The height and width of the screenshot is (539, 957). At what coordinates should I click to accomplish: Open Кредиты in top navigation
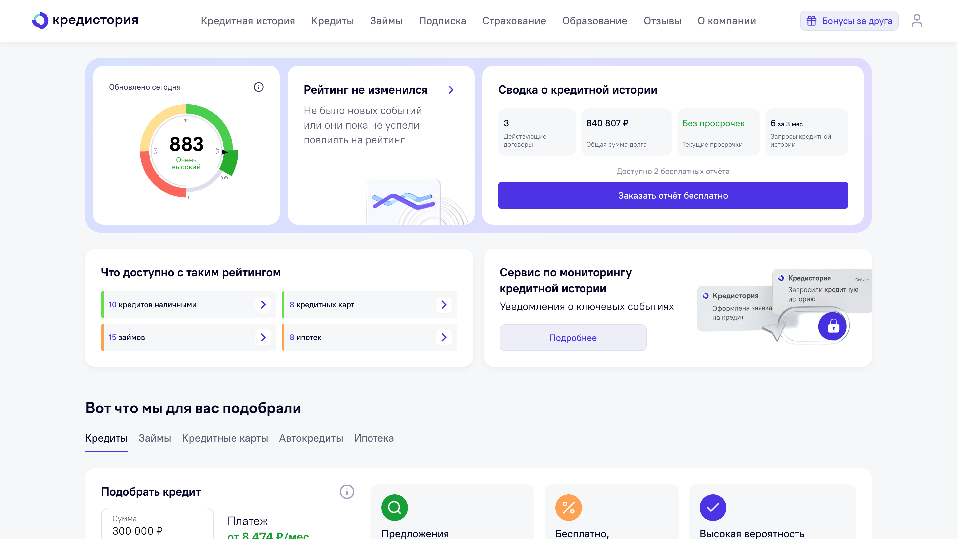pyautogui.click(x=333, y=21)
